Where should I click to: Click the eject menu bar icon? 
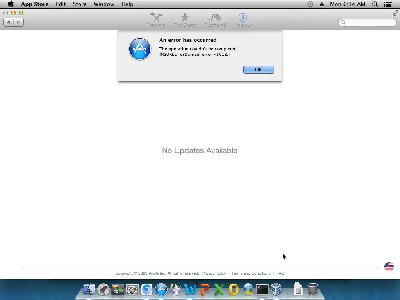322,4
